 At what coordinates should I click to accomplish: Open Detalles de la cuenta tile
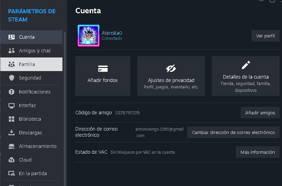[246, 76]
